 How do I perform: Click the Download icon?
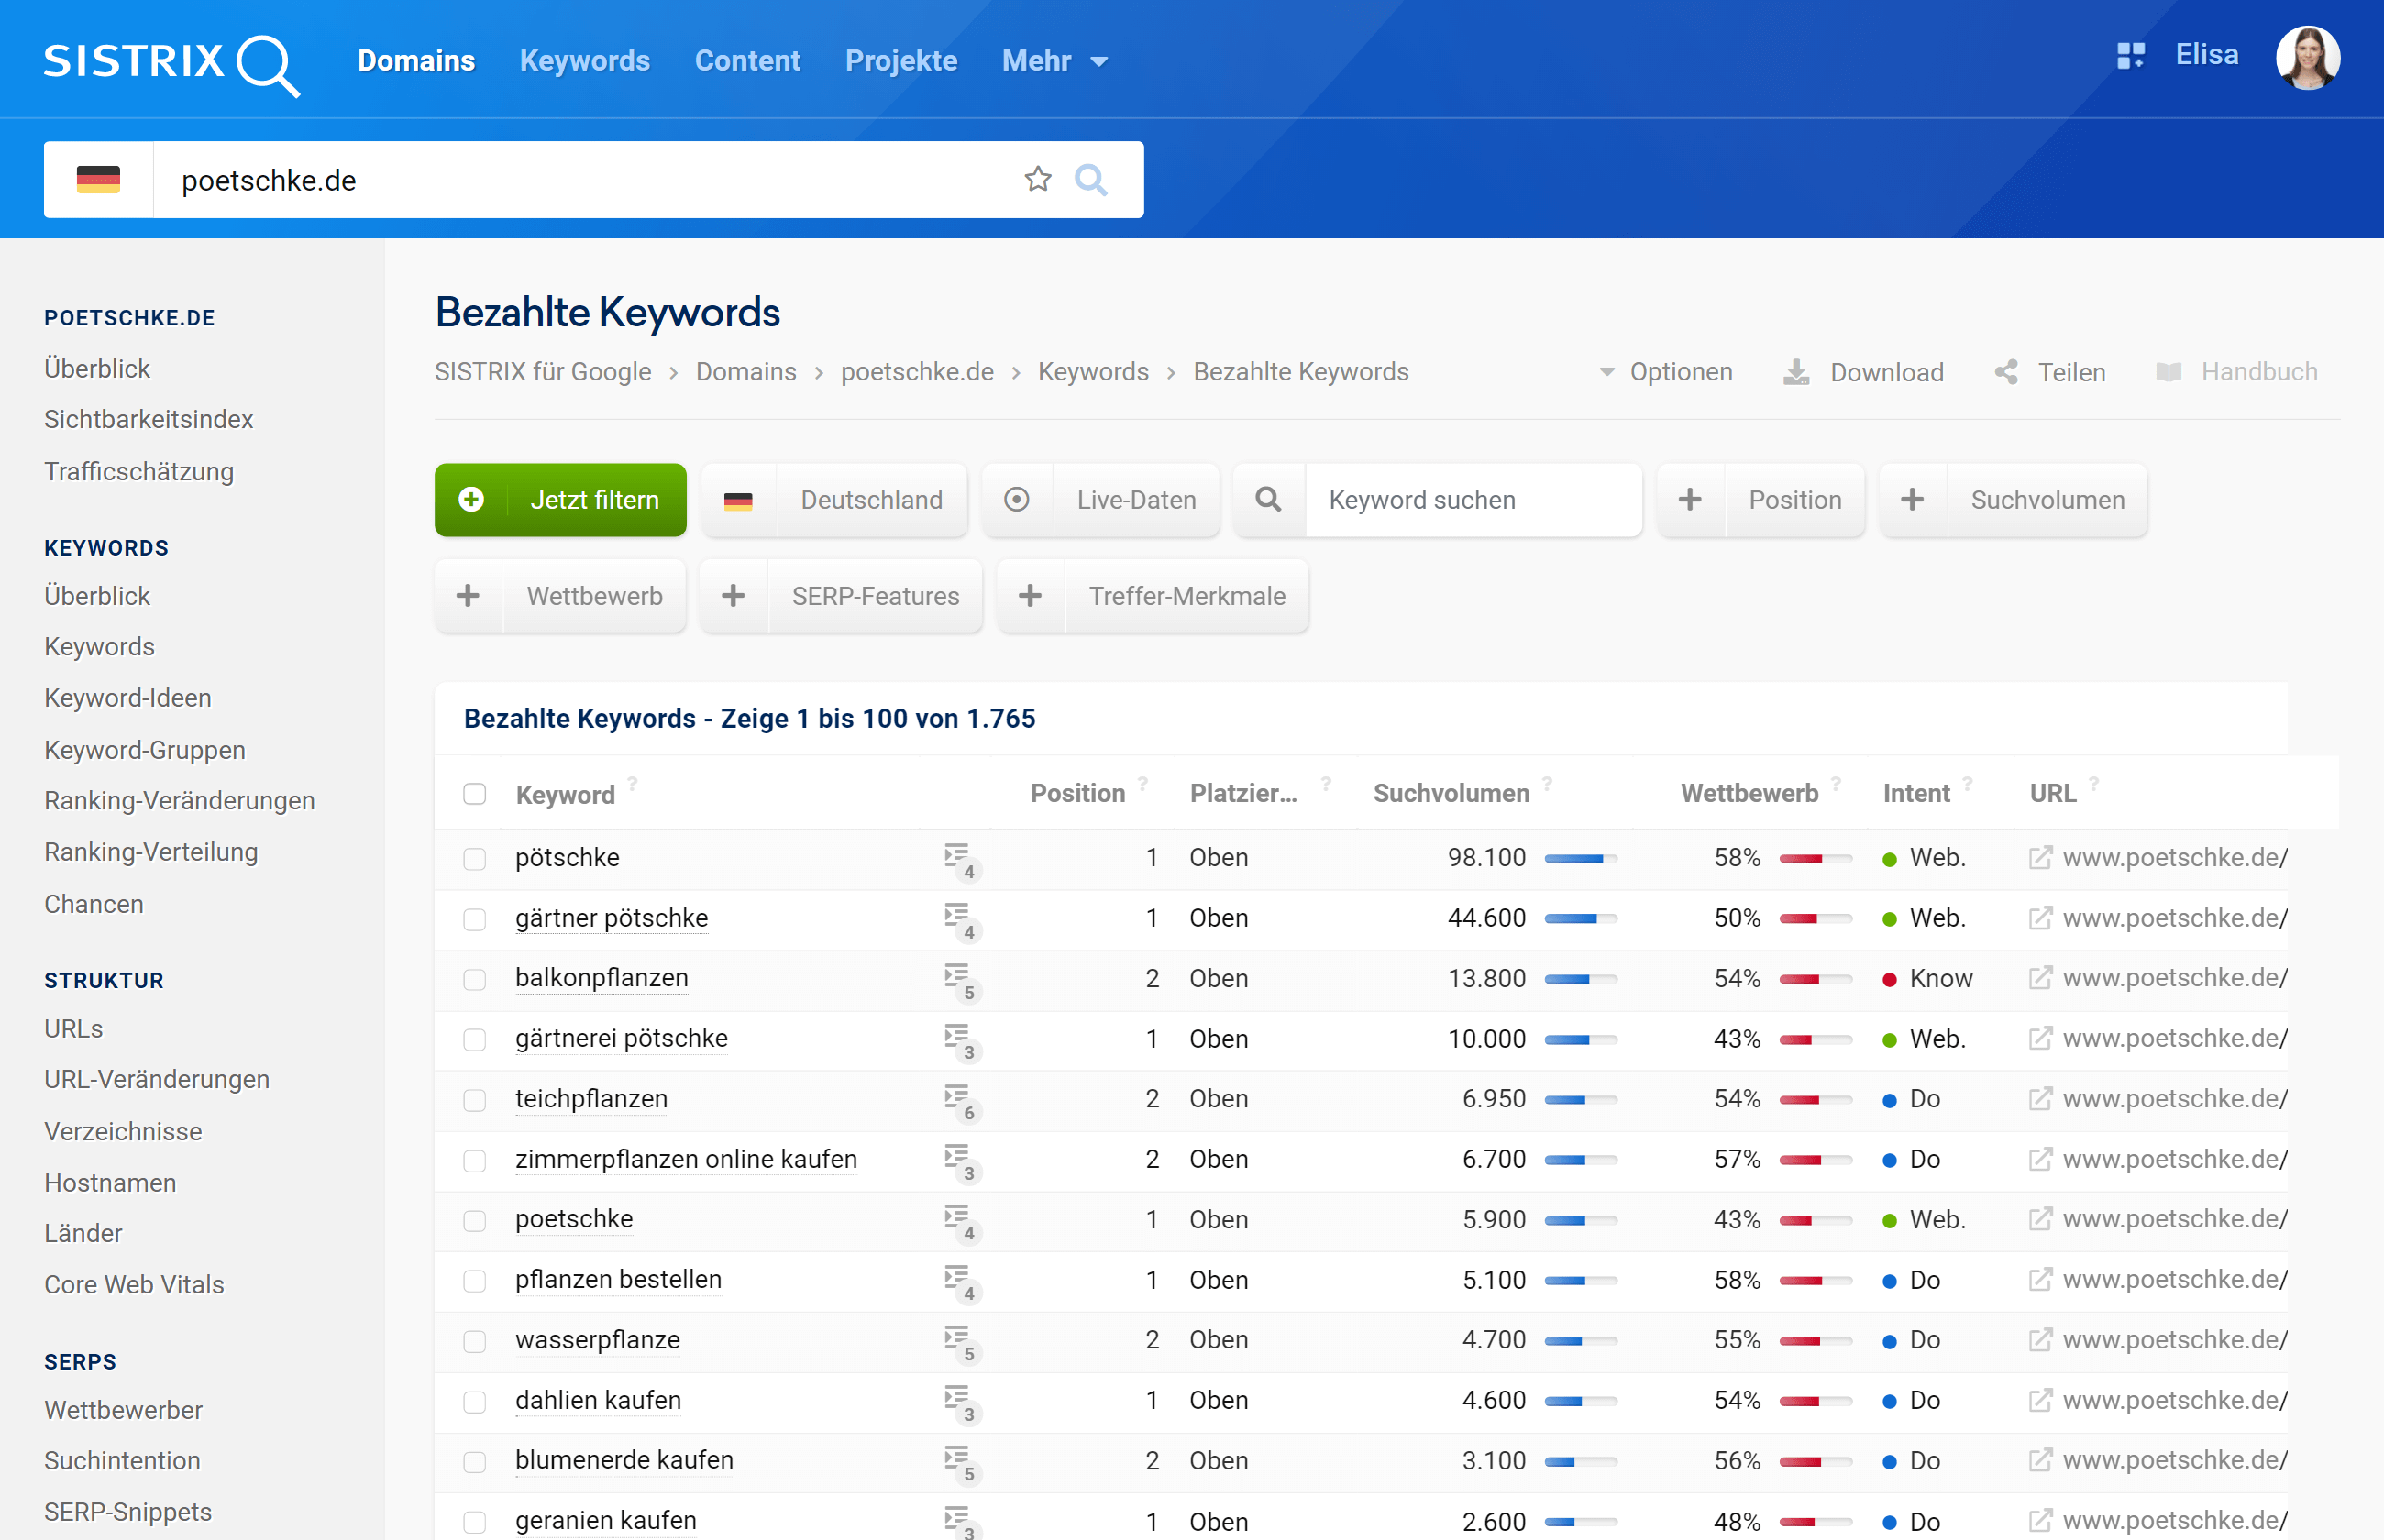pyautogui.click(x=1796, y=372)
